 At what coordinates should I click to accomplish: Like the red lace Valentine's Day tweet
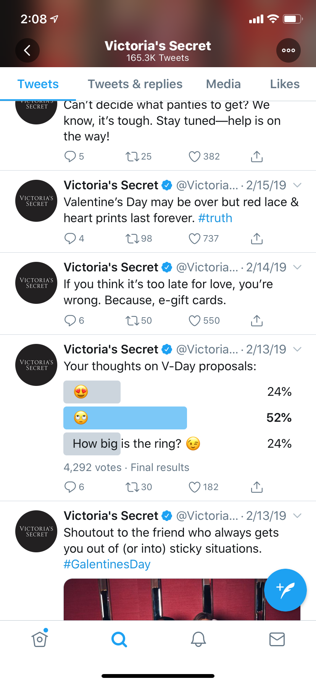coord(195,239)
